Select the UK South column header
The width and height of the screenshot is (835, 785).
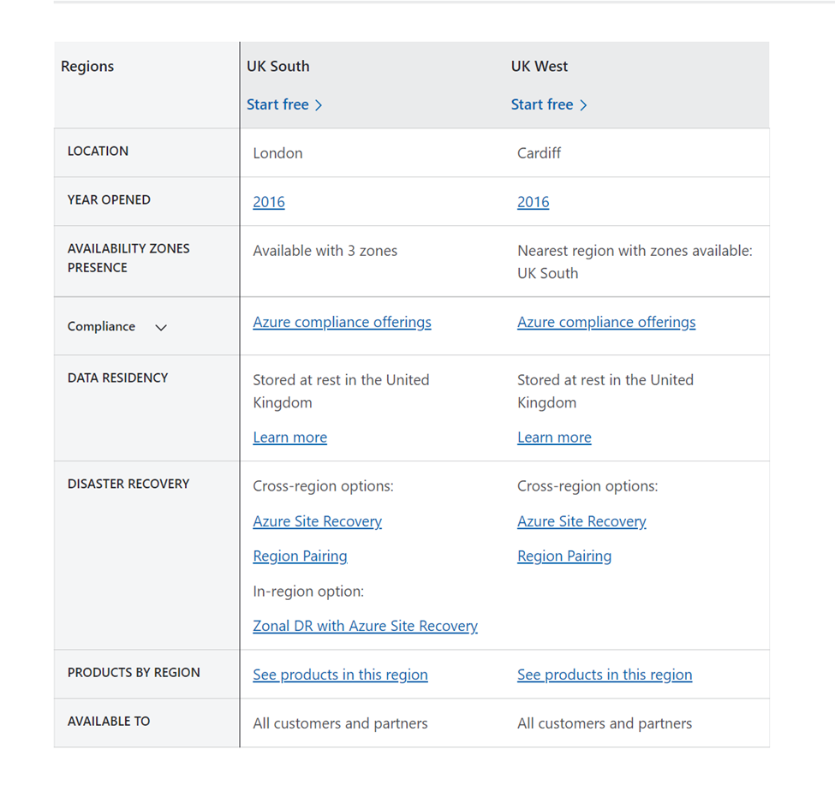click(x=277, y=66)
